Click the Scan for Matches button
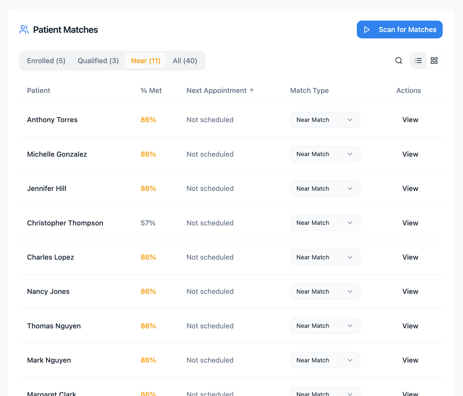Image resolution: width=463 pixels, height=396 pixels. [x=399, y=29]
